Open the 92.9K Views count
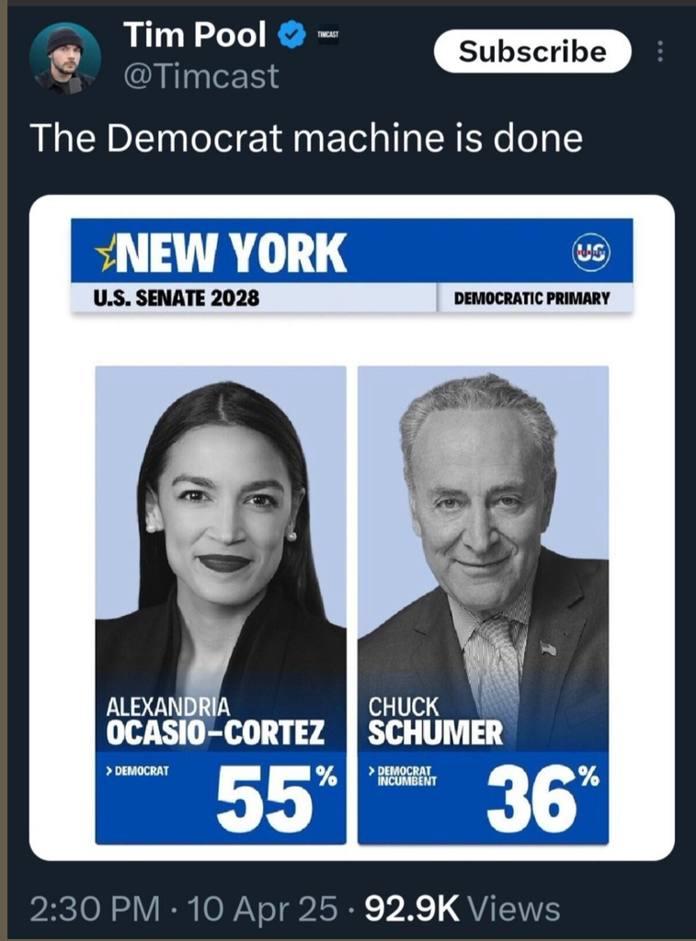Image resolution: width=696 pixels, height=941 pixels. tap(462, 909)
